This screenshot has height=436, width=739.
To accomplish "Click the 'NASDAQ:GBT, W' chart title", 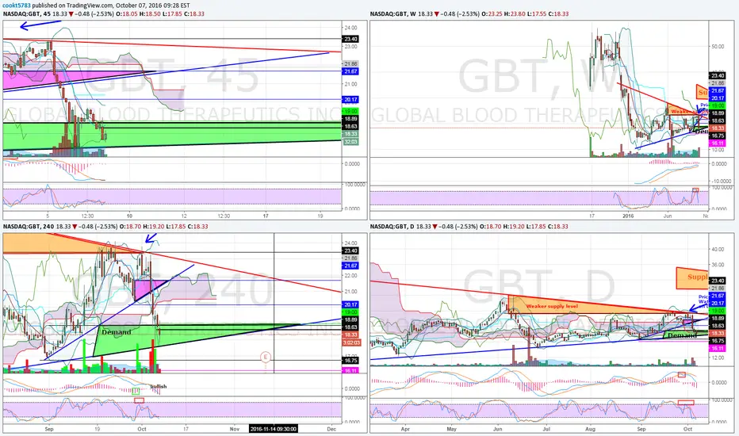I will 392,13.
